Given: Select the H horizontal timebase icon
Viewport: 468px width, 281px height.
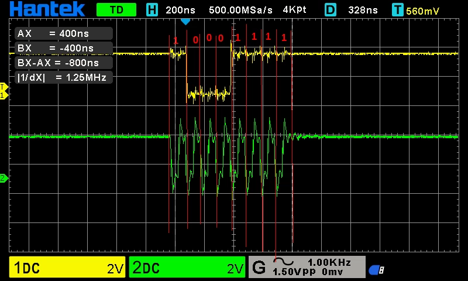Looking at the screenshot, I should coord(152,10).
